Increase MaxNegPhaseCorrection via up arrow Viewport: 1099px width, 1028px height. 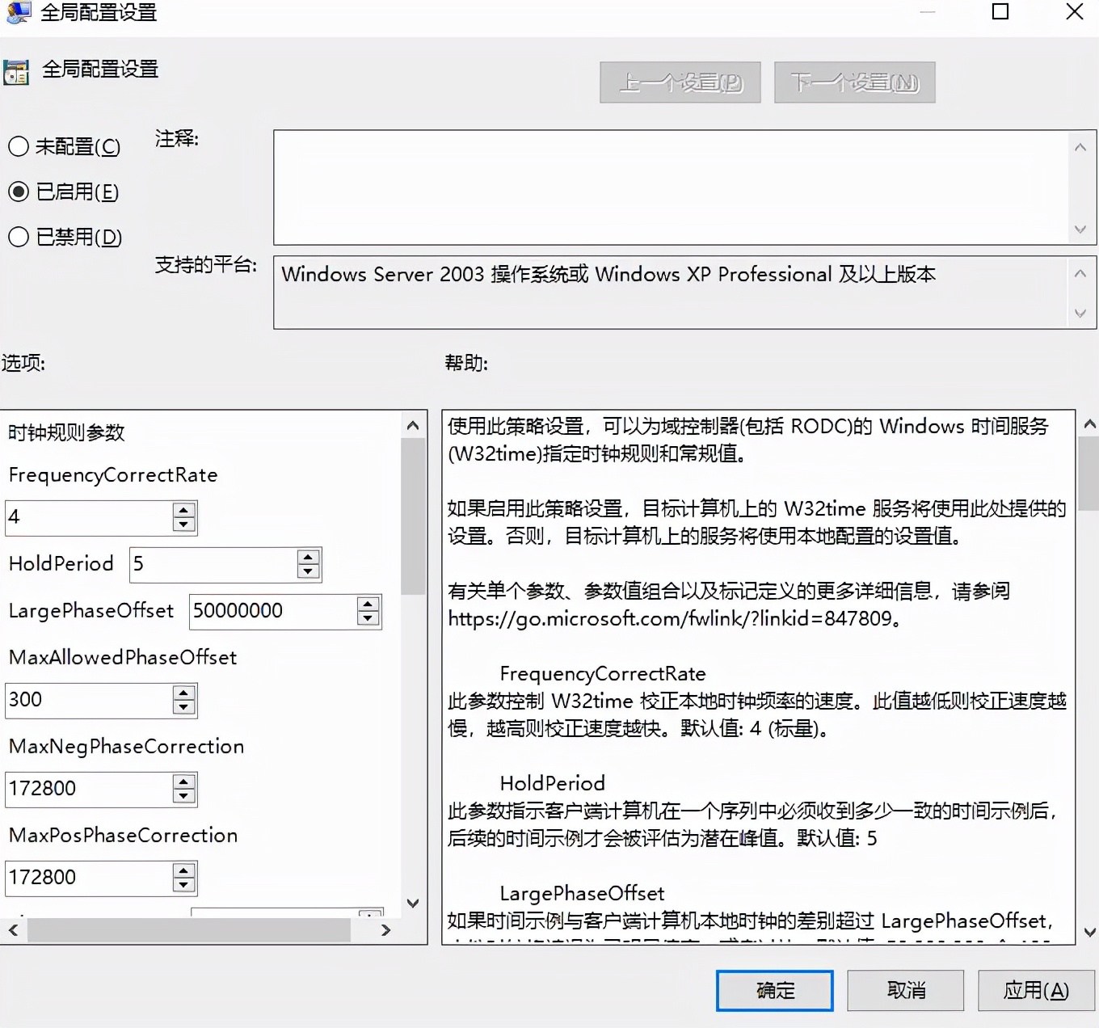185,781
